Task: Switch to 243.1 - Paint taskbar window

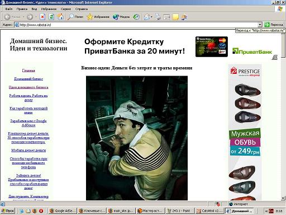Action: (180, 211)
